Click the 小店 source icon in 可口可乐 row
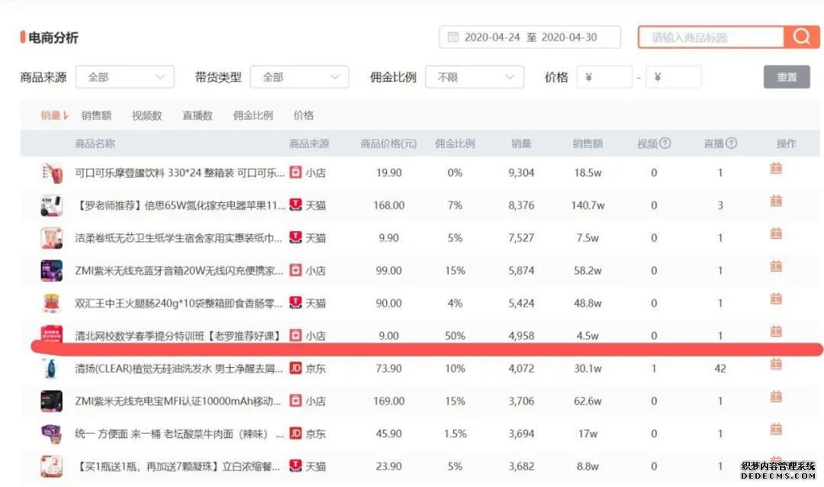 click(296, 173)
